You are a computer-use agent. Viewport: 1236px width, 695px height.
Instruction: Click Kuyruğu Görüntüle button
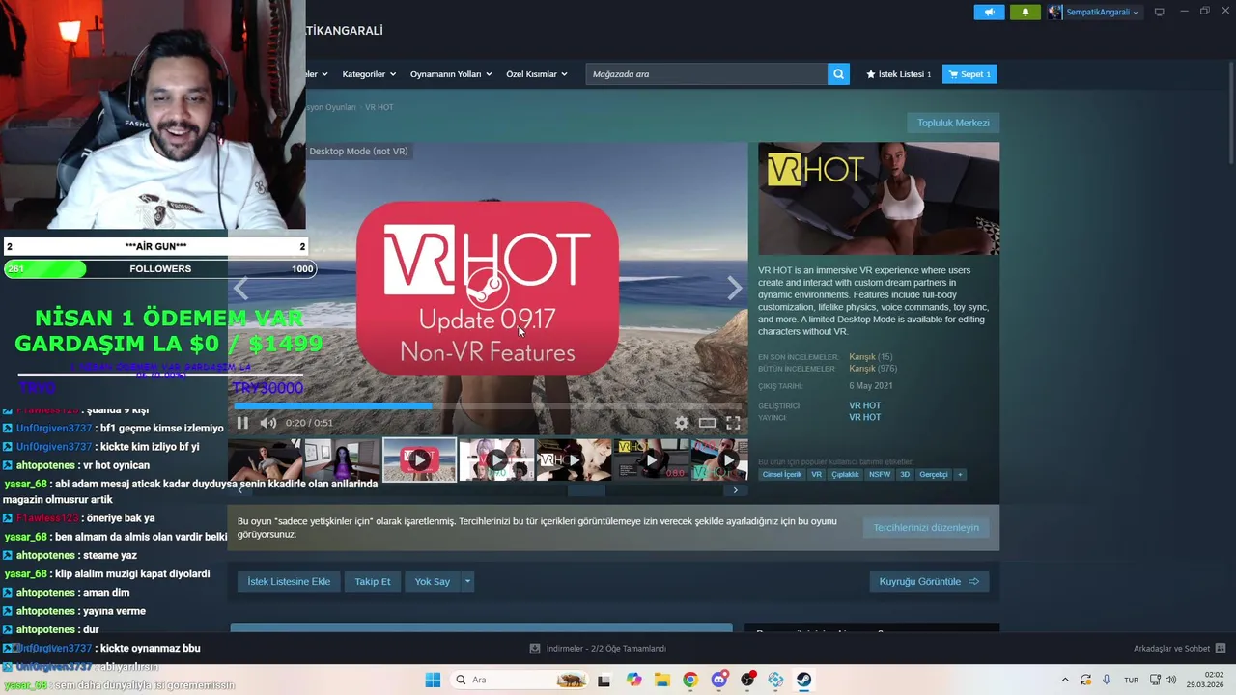pos(929,582)
